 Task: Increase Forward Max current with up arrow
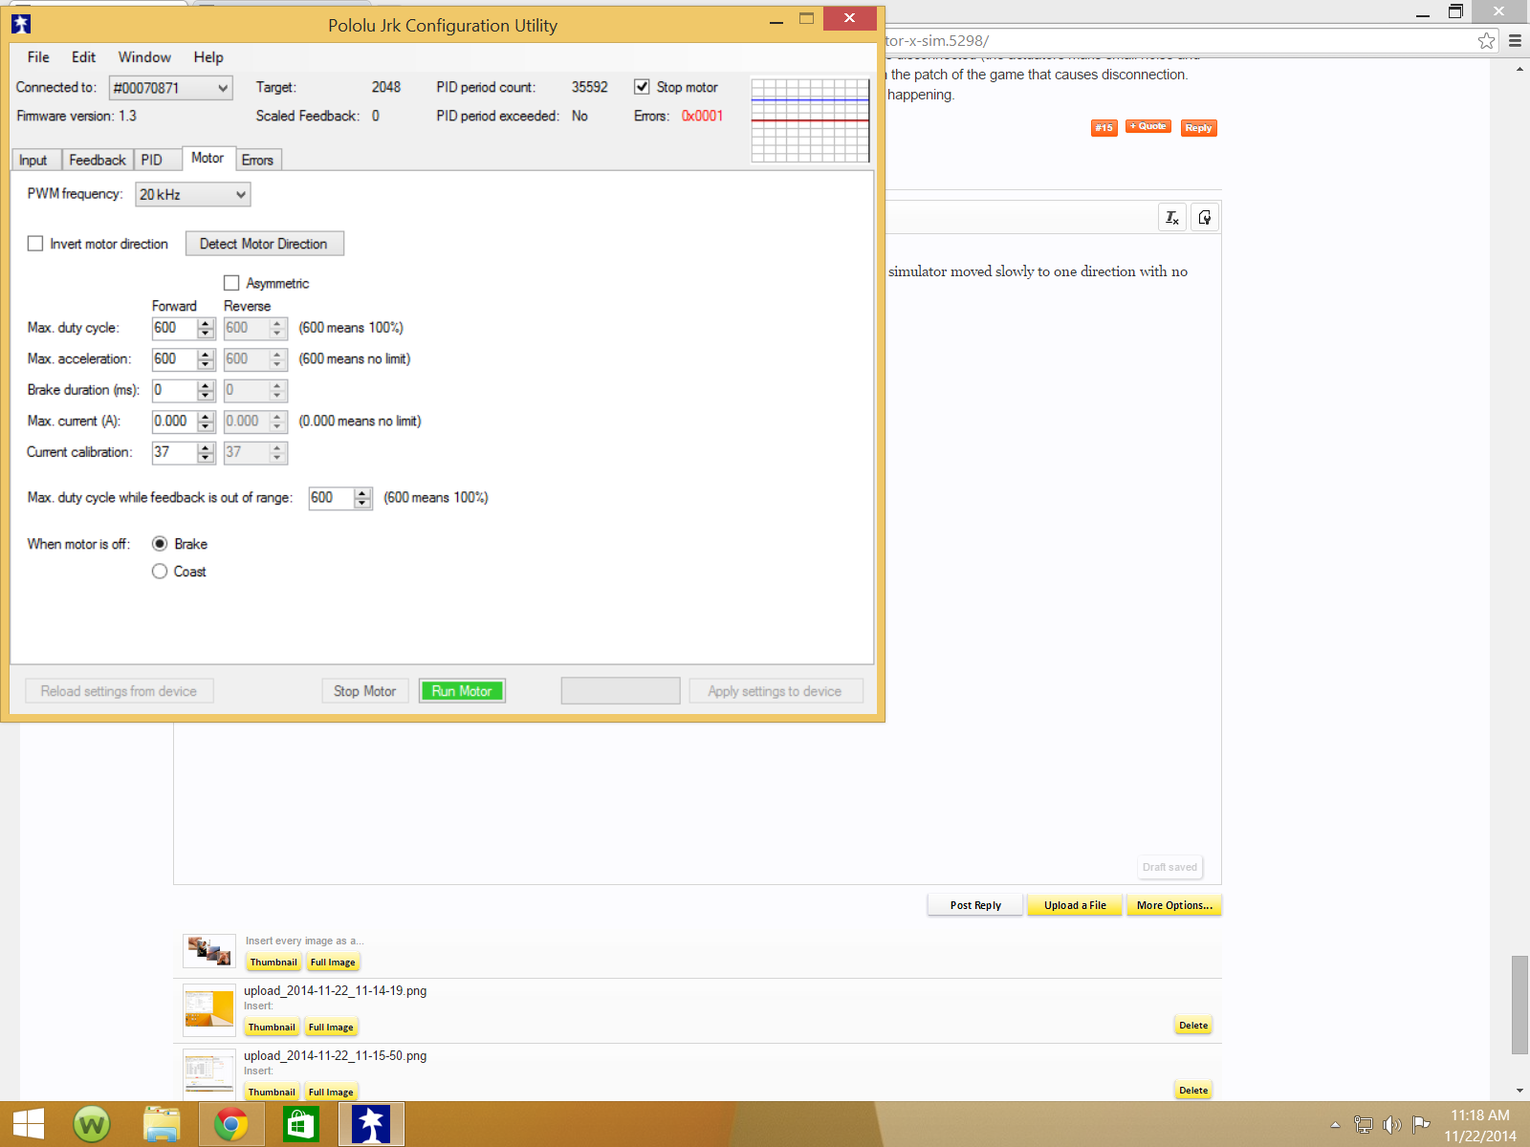(206, 417)
